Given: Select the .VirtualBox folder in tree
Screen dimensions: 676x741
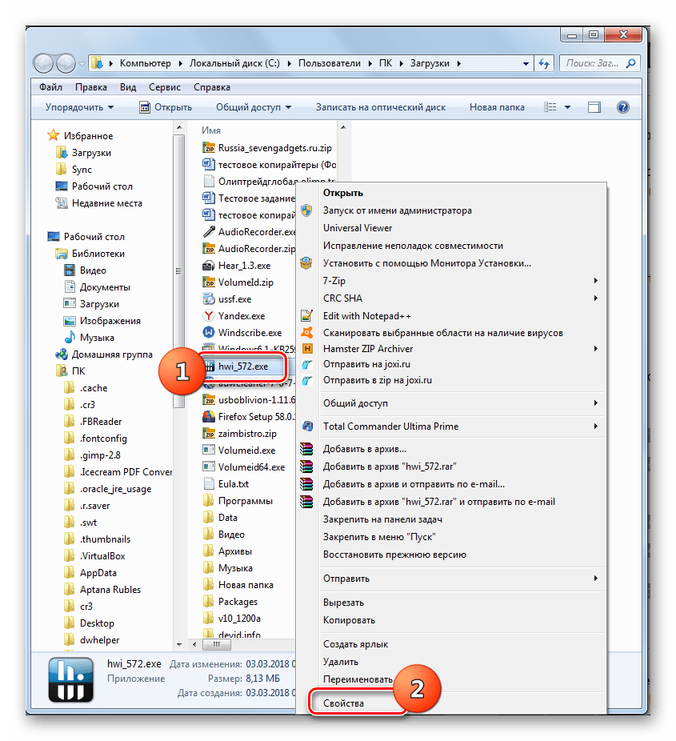Looking at the screenshot, I should [102, 555].
